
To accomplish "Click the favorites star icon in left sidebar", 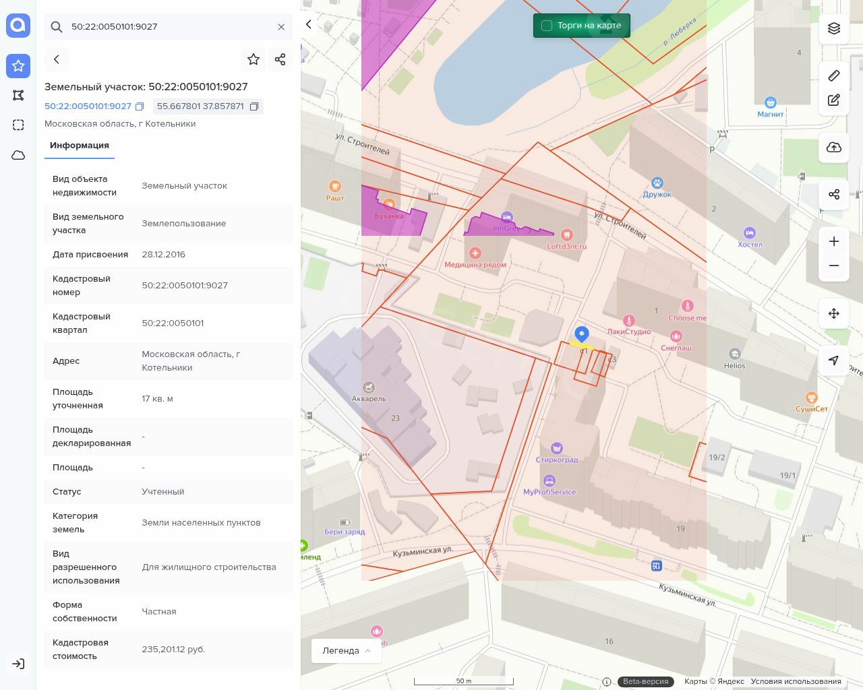I will pyautogui.click(x=18, y=65).
